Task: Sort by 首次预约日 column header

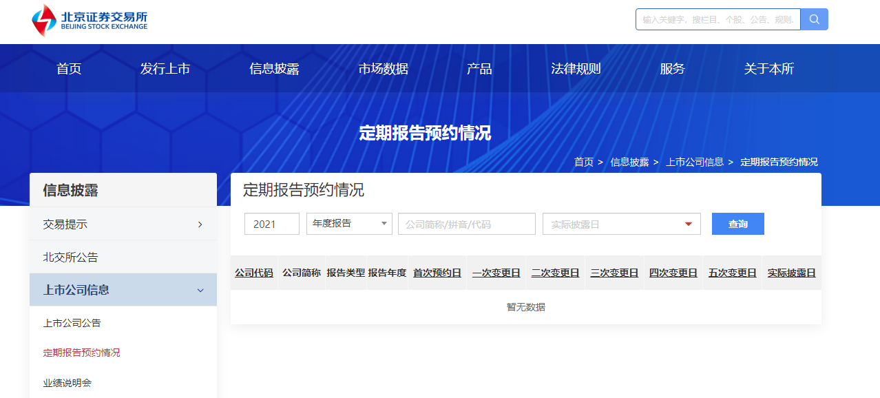Action: pyautogui.click(x=437, y=273)
